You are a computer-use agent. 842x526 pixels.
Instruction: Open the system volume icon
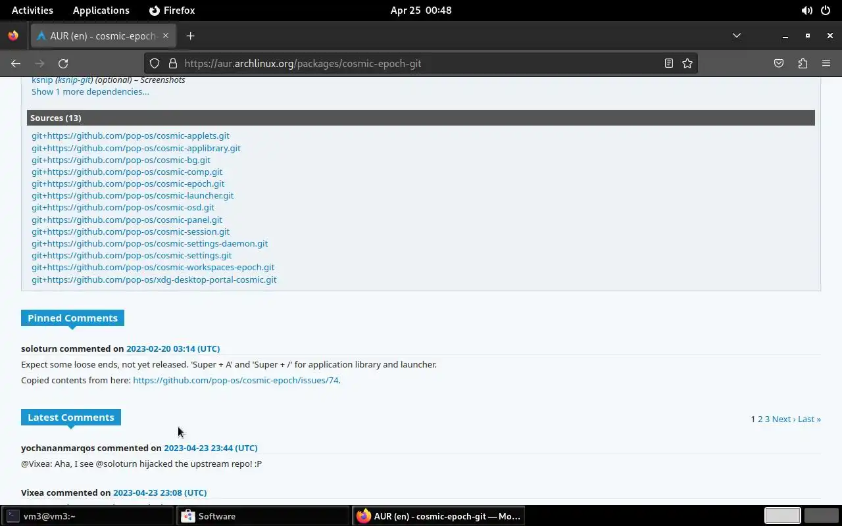pos(806,11)
